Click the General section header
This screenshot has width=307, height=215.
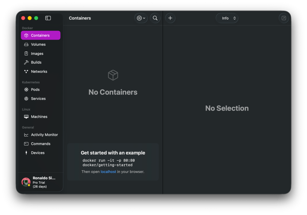pyautogui.click(x=28, y=127)
